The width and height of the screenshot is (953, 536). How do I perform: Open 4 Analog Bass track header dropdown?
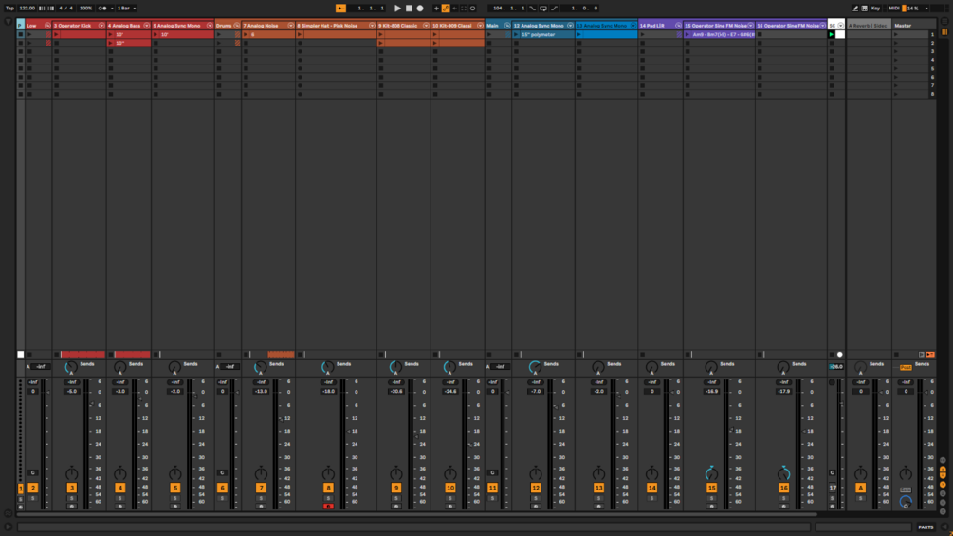tap(146, 26)
